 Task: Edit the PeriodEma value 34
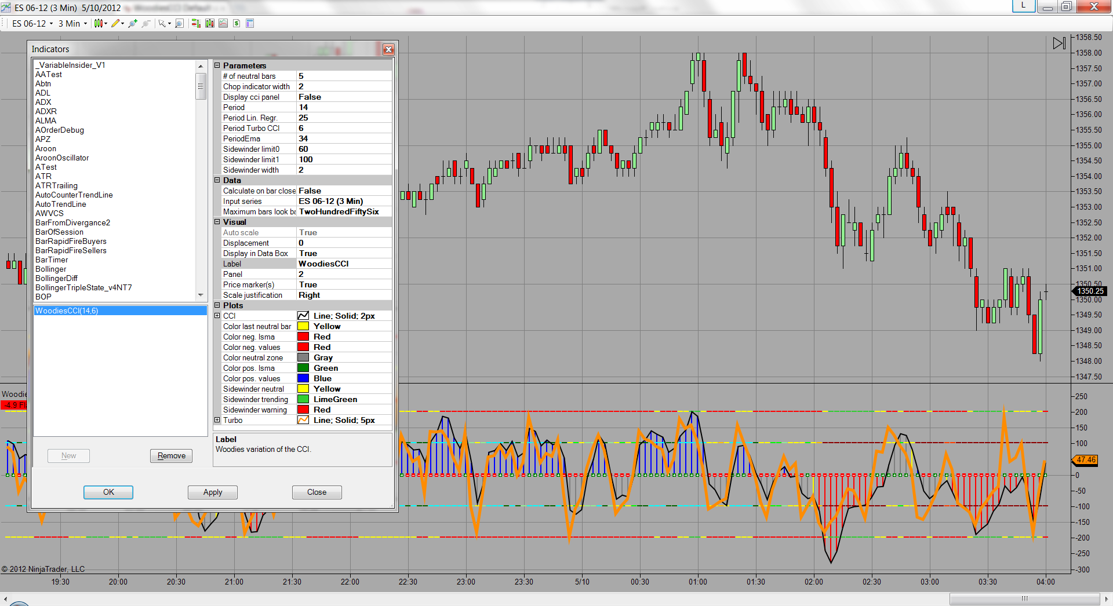tap(344, 138)
